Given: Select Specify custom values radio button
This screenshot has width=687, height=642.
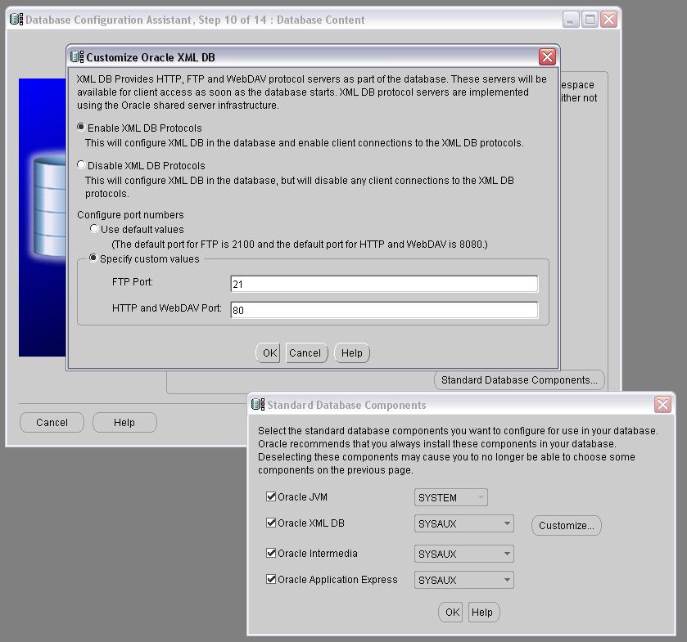Looking at the screenshot, I should 93,258.
